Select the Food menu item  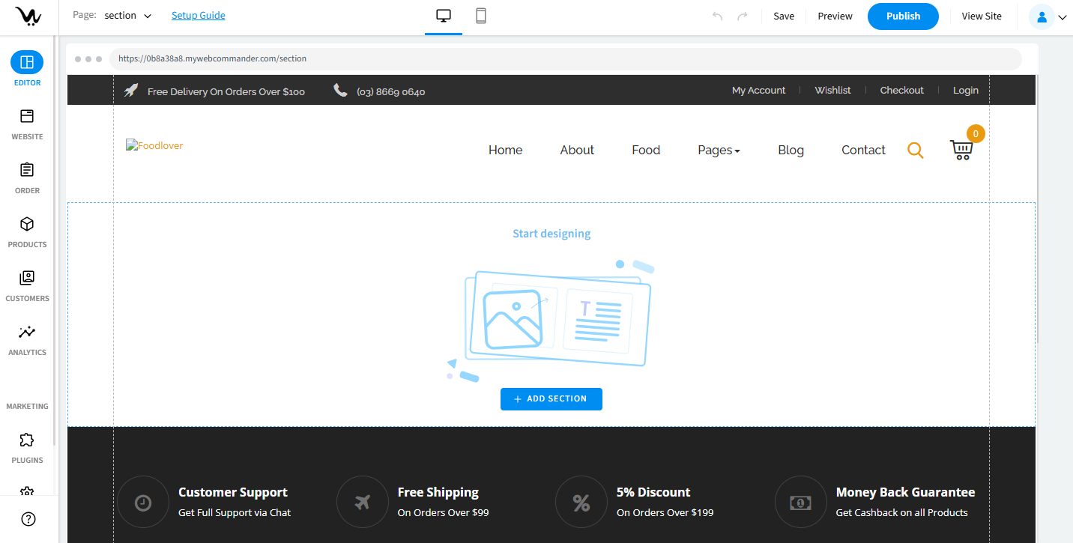[x=645, y=150]
